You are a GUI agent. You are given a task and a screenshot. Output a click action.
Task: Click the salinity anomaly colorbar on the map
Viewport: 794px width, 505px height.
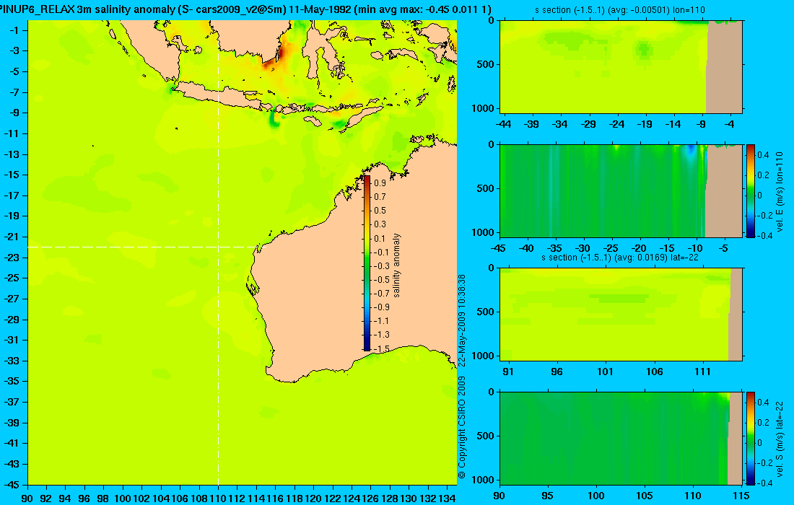point(367,263)
